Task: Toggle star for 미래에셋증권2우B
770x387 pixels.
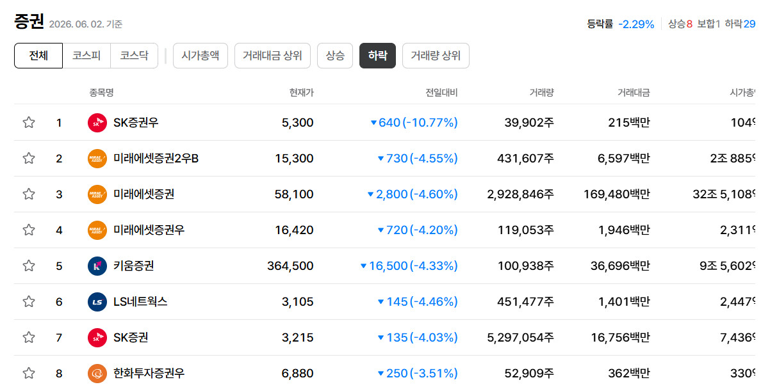Action: (29, 158)
